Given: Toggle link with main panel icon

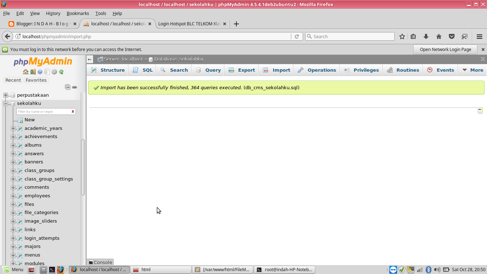Looking at the screenshot, I should point(75,87).
